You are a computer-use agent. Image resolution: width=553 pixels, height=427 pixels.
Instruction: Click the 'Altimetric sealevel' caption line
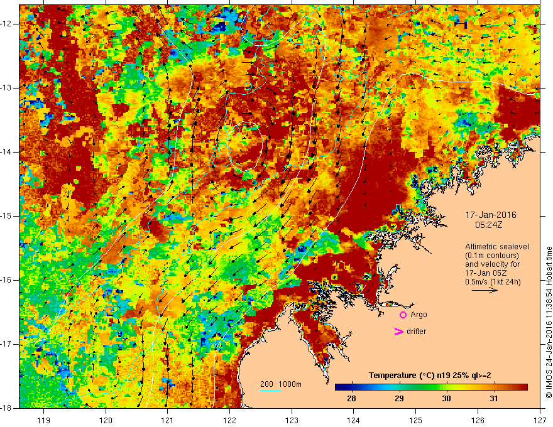point(497,247)
